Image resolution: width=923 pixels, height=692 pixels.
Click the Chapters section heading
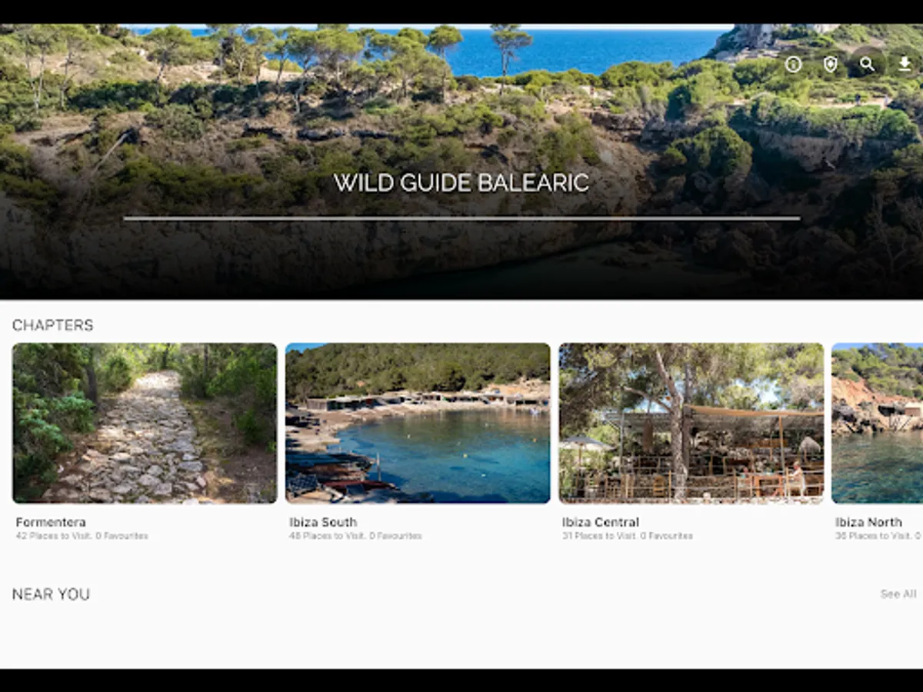coord(53,325)
